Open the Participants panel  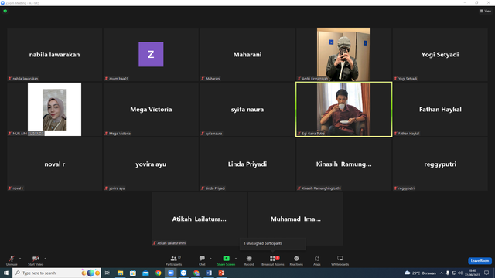[x=173, y=260]
